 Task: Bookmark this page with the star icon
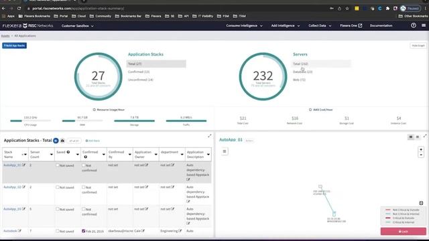coord(347,9)
